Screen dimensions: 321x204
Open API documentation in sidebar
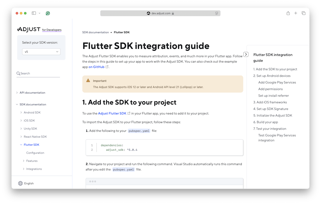click(32, 93)
